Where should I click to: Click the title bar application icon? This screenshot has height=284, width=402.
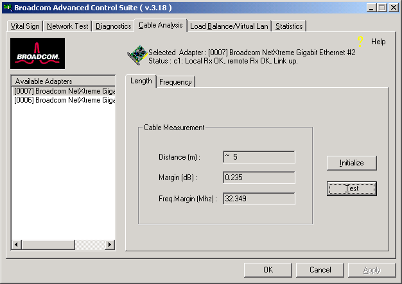(8, 7)
